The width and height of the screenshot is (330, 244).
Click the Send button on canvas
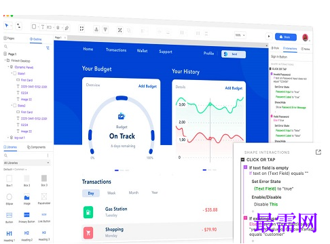coord(234,54)
